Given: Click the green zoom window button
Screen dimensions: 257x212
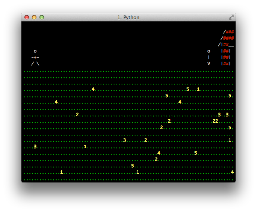Looking at the screenshot, I should 42,17.
